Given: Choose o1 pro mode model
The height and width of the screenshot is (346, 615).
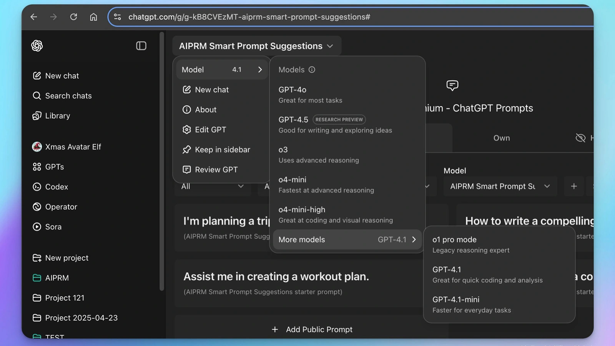Looking at the screenshot, I should tap(499, 245).
